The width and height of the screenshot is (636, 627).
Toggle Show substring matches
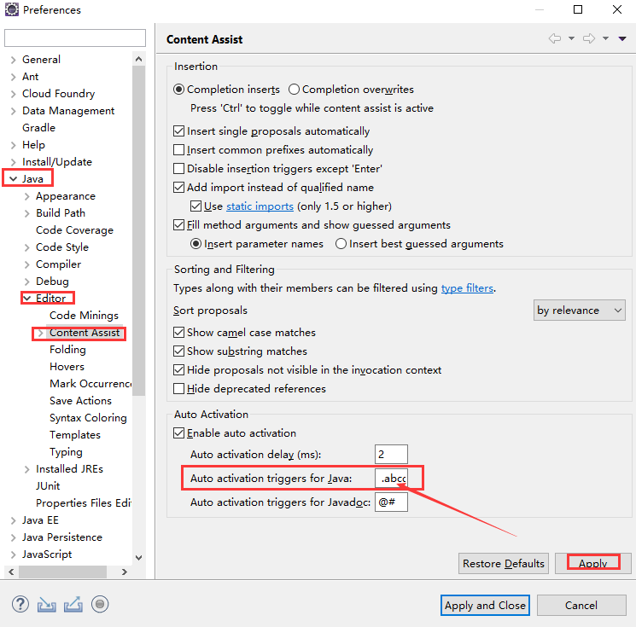click(179, 351)
